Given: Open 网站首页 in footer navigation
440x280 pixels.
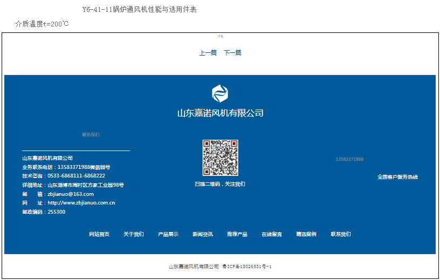Looking at the screenshot, I should pos(99,234).
